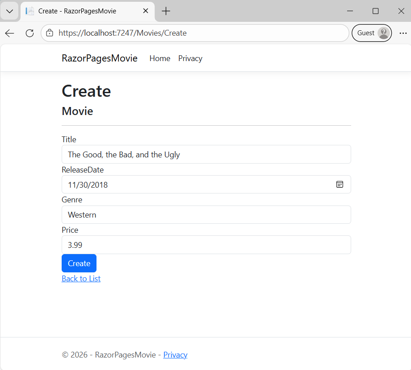The height and width of the screenshot is (370, 411).
Task: Click the RazorPagesMovie favicon on the tab
Action: [29, 11]
